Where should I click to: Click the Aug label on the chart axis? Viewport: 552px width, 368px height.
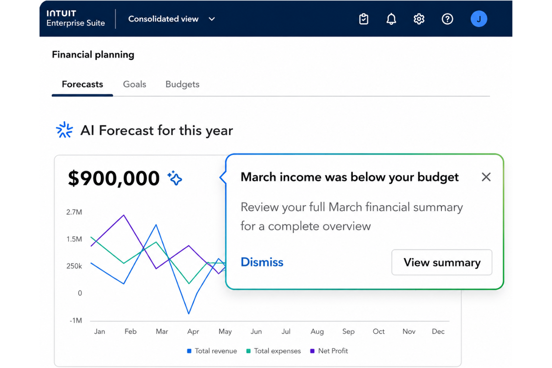click(x=317, y=331)
